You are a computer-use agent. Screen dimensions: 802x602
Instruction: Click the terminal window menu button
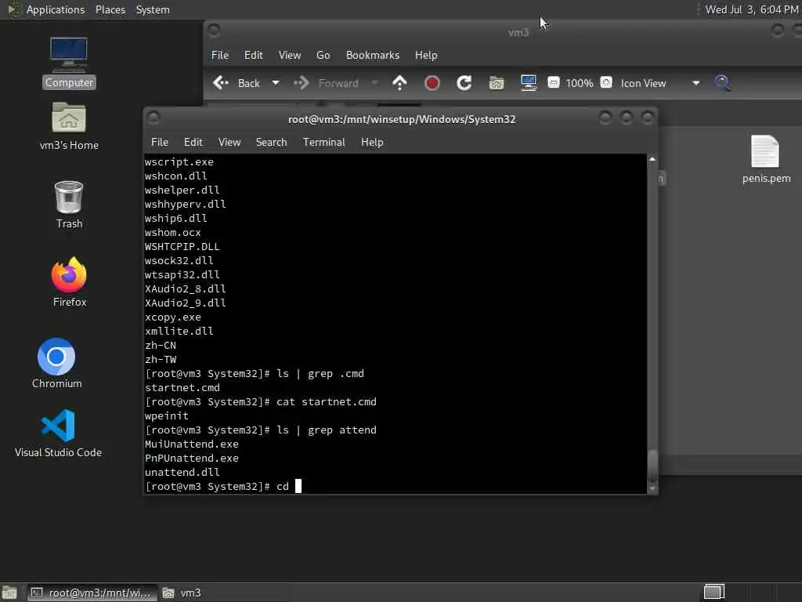[x=153, y=118]
